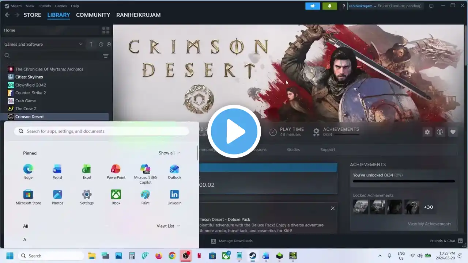Image resolution: width=468 pixels, height=263 pixels.
Task: Change All apps View: List dropdown
Action: click(168, 226)
